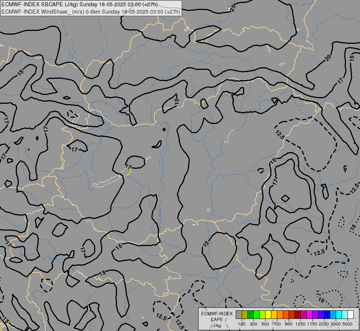Click the bright green legend swatch
The height and width of the screenshot is (331, 360).
click(x=256, y=315)
